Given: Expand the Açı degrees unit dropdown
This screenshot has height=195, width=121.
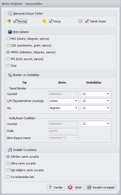Looking at the screenshot, I should pos(63,108).
